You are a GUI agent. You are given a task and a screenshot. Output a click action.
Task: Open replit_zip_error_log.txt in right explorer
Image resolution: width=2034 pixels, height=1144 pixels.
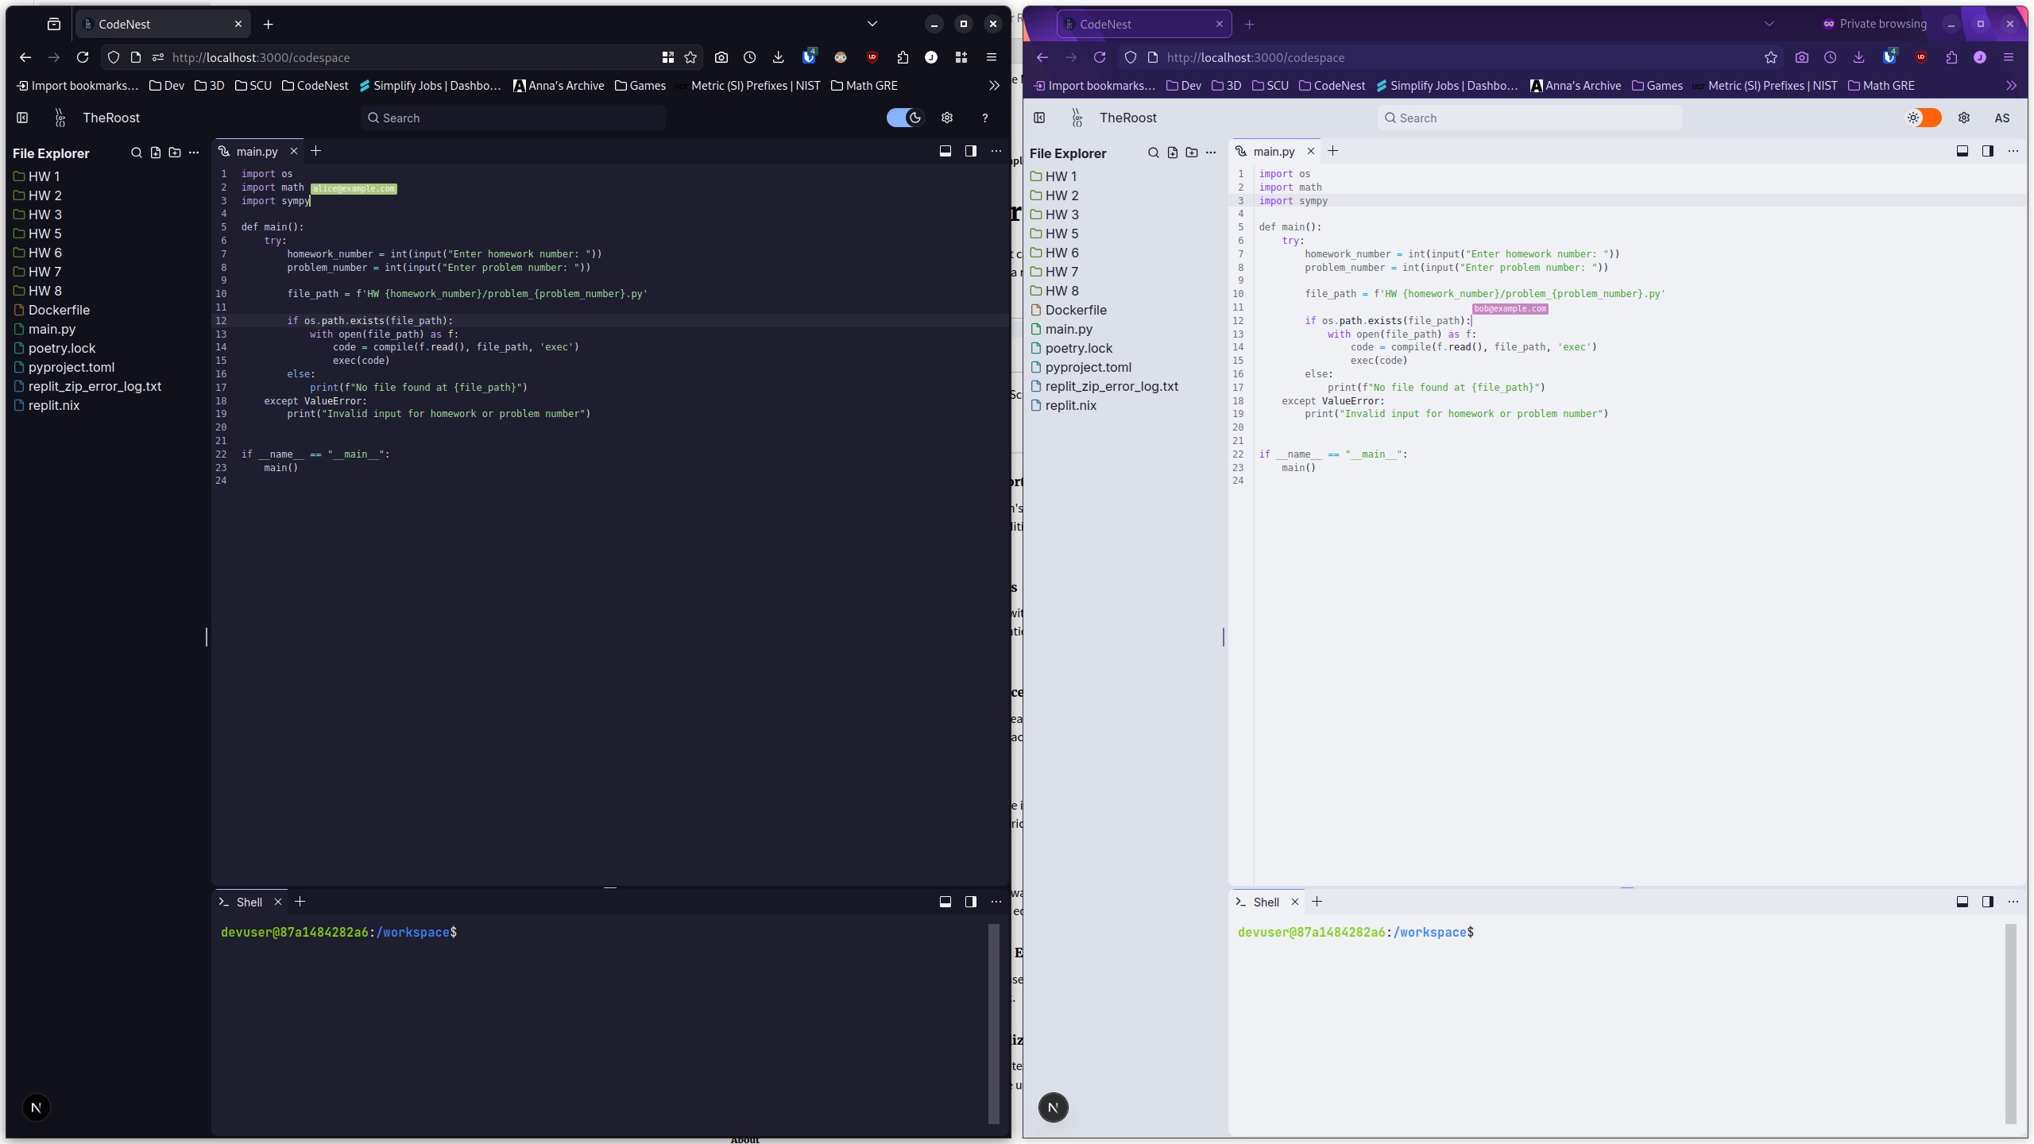click(1104, 386)
